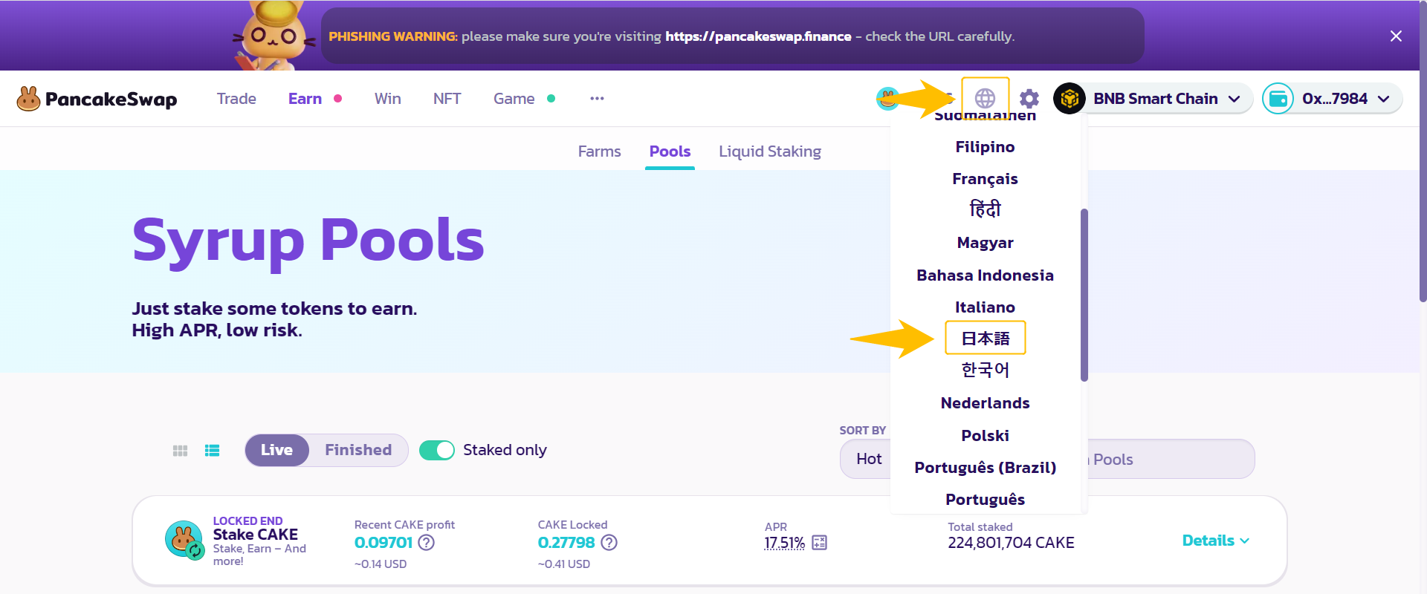This screenshot has width=1427, height=594.
Task: Select Hindi (हिंदी) language
Action: pyautogui.click(x=985, y=209)
